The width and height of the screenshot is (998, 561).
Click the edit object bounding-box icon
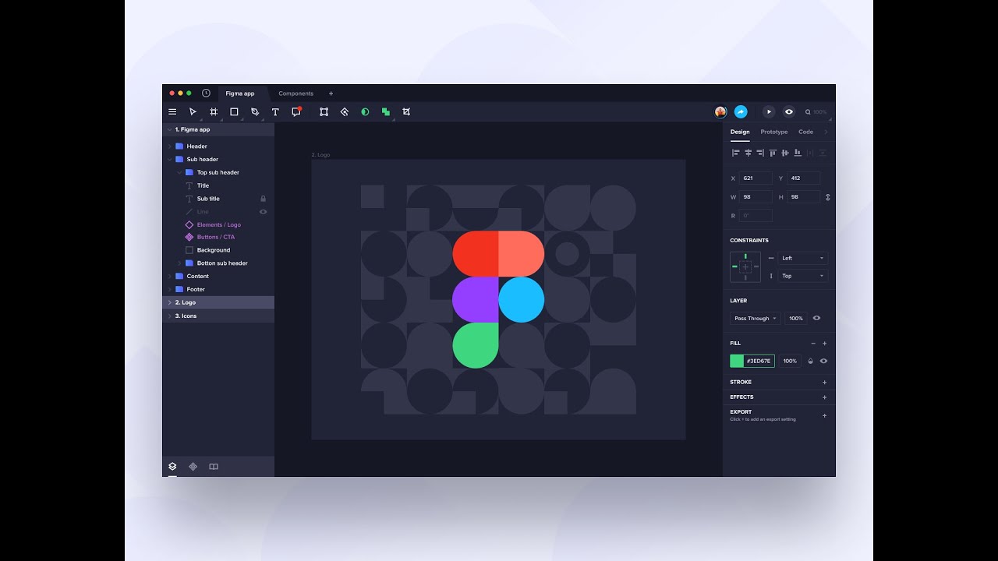(x=324, y=112)
